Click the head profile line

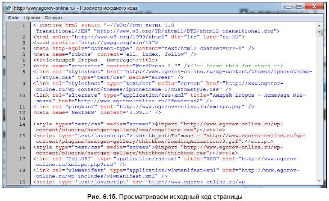(x=95, y=43)
